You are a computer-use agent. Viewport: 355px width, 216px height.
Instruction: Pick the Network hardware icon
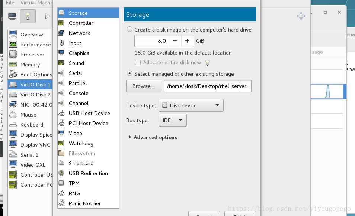tap(61, 33)
